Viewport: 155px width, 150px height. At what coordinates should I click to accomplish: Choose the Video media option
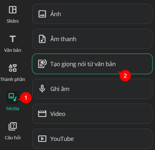(x=92, y=114)
